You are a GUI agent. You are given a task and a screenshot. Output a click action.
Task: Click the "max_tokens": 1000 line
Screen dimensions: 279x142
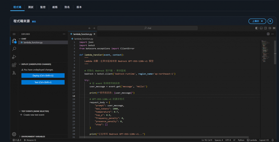(107, 109)
